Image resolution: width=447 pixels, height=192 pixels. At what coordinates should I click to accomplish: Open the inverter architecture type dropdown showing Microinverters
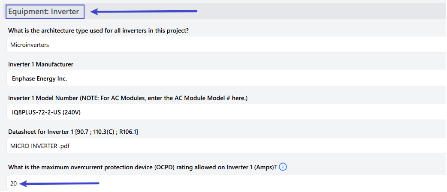pyautogui.click(x=227, y=45)
